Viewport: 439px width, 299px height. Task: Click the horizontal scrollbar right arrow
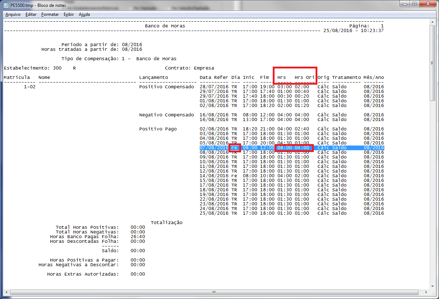[x=427, y=292]
